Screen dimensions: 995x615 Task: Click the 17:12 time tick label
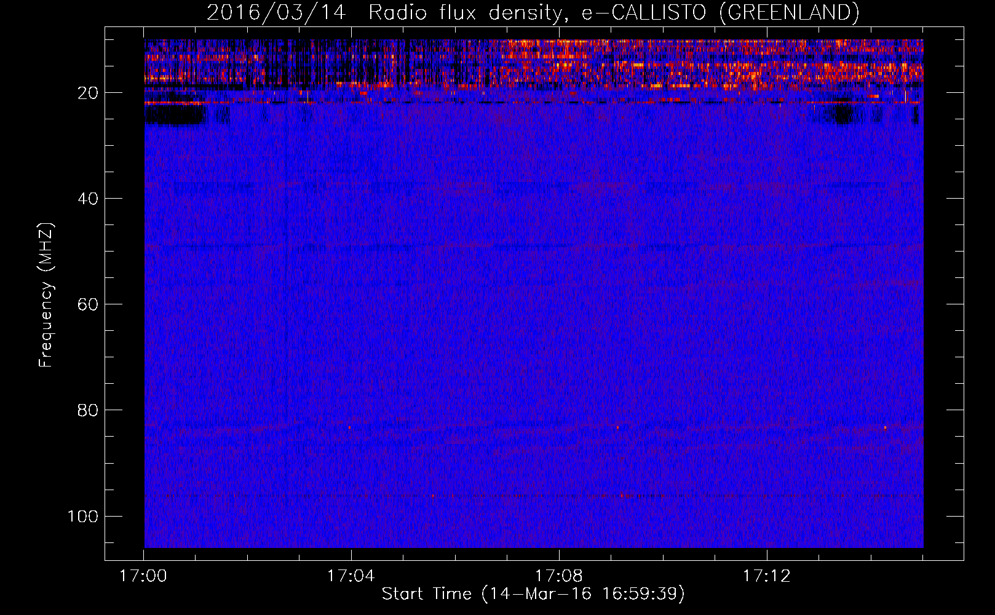click(x=766, y=576)
